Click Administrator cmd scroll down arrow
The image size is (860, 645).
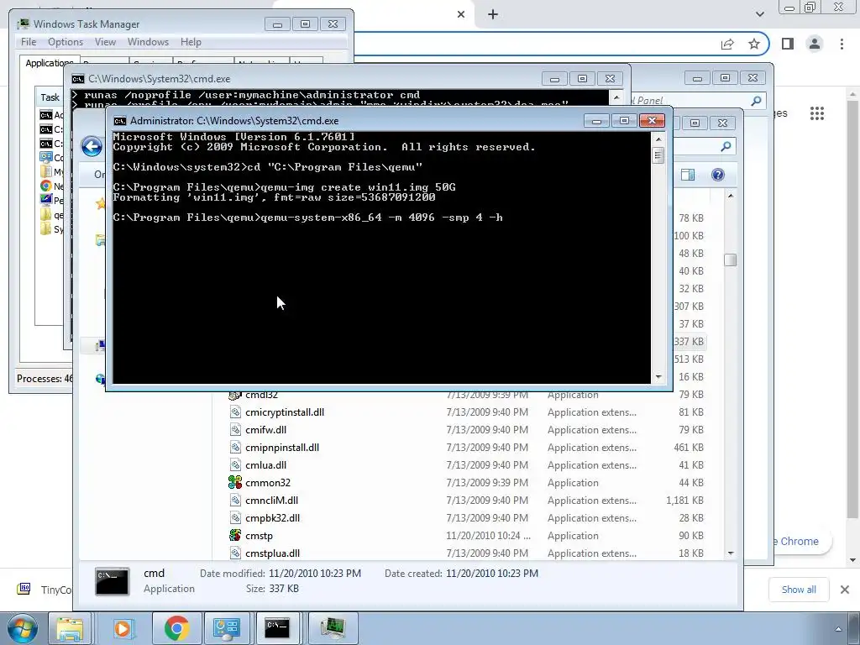tap(658, 377)
